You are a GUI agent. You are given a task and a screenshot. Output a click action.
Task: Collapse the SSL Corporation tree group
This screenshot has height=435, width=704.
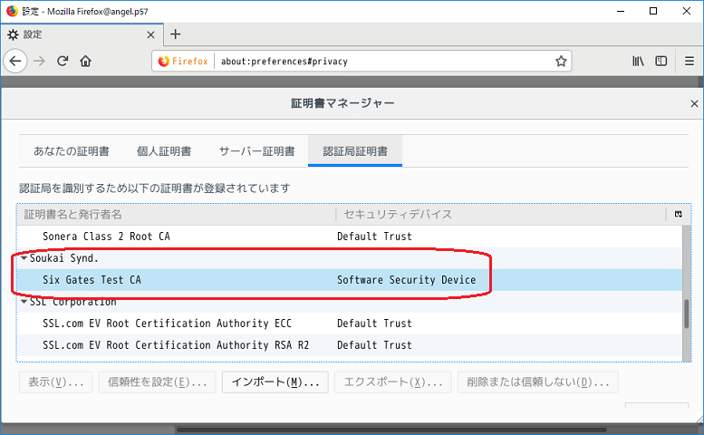click(x=24, y=302)
